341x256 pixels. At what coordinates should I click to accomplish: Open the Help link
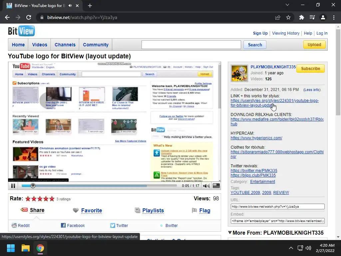(x=308, y=33)
